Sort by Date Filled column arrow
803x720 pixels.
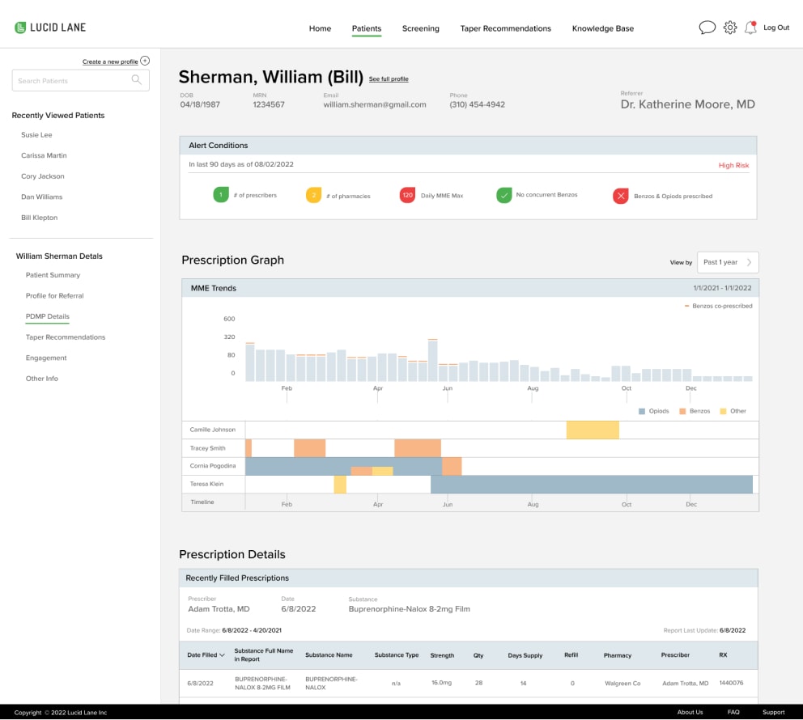223,655
